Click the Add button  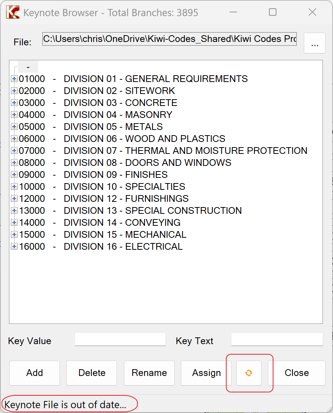(x=34, y=373)
